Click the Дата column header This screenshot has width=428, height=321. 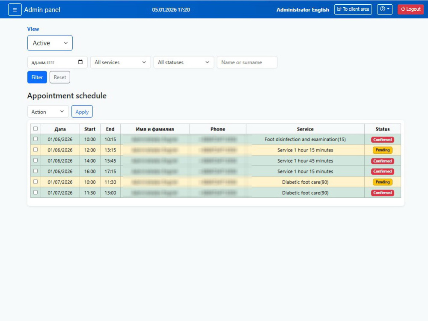point(60,129)
